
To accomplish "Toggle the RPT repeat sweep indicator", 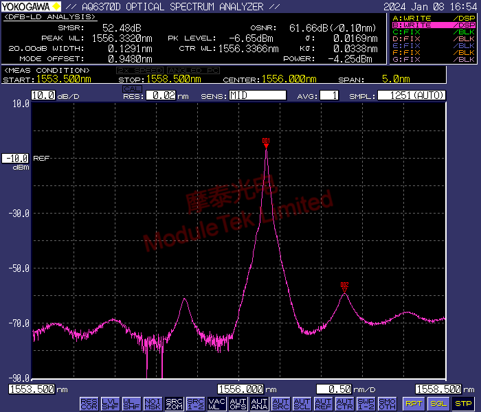I will pos(413,404).
